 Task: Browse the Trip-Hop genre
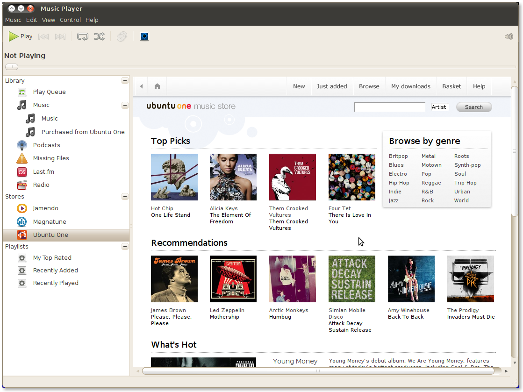coord(466,183)
